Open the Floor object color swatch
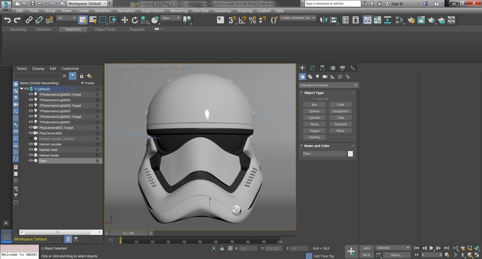Screen dimensions: 482x259 click(350, 154)
